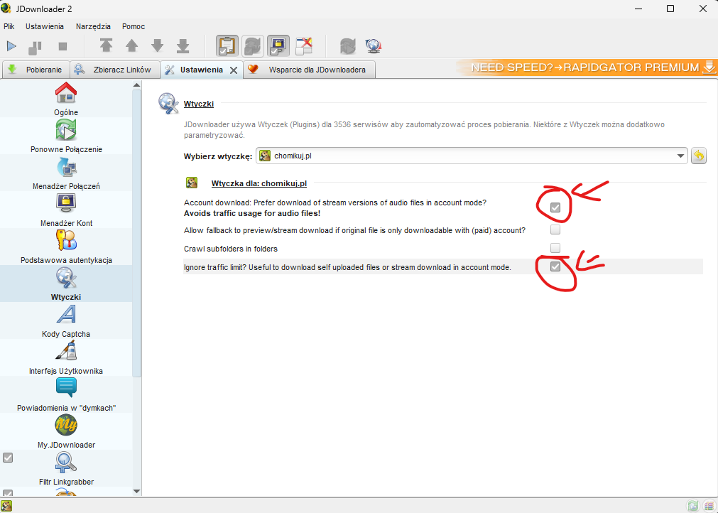Open the Pomoc menu
718x513 pixels.
(134, 26)
